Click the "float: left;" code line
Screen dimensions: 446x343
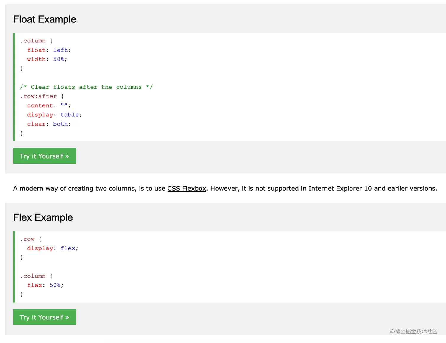pos(49,50)
